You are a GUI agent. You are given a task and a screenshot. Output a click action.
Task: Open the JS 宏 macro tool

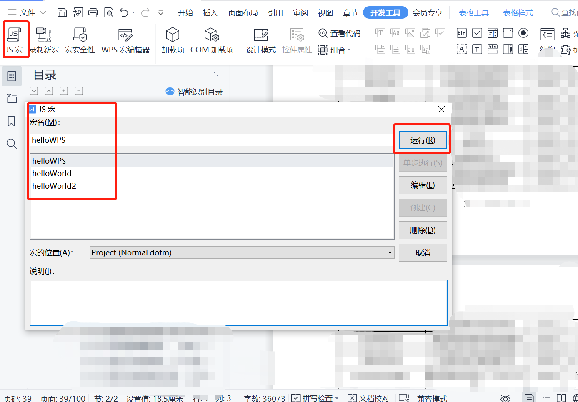point(15,40)
